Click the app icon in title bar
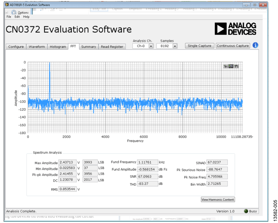The image size is (278, 223). pos(7,5)
